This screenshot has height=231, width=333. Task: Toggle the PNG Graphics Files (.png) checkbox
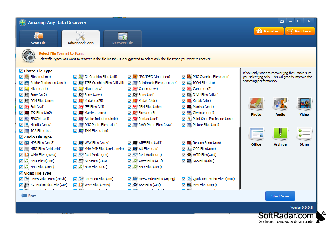point(183,77)
